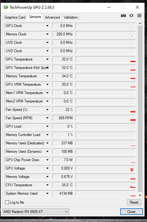Click the 7.0 W power draw value
The image size is (147, 222).
[x=63, y=160]
